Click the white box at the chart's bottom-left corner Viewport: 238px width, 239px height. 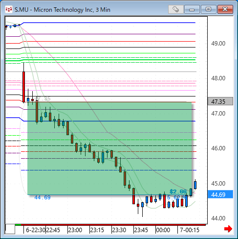pyautogui.click(x=10, y=229)
